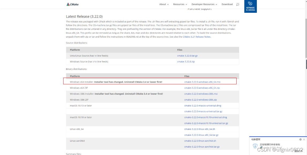
Task: Click 'Linux aarch64' platform cell
Action: (77, 141)
